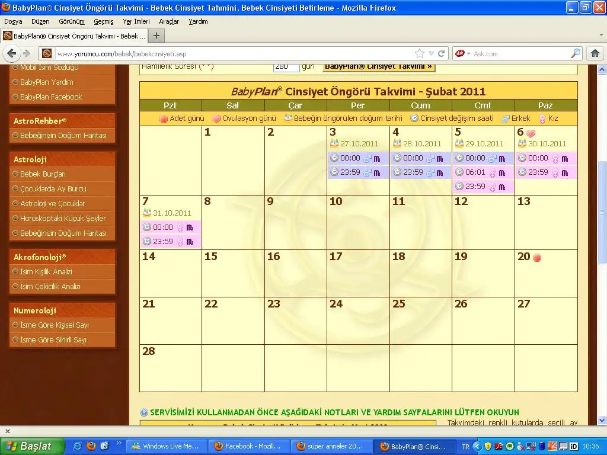Open the Görünüm menu
Viewport: 607px width, 455px height.
pyautogui.click(x=72, y=21)
